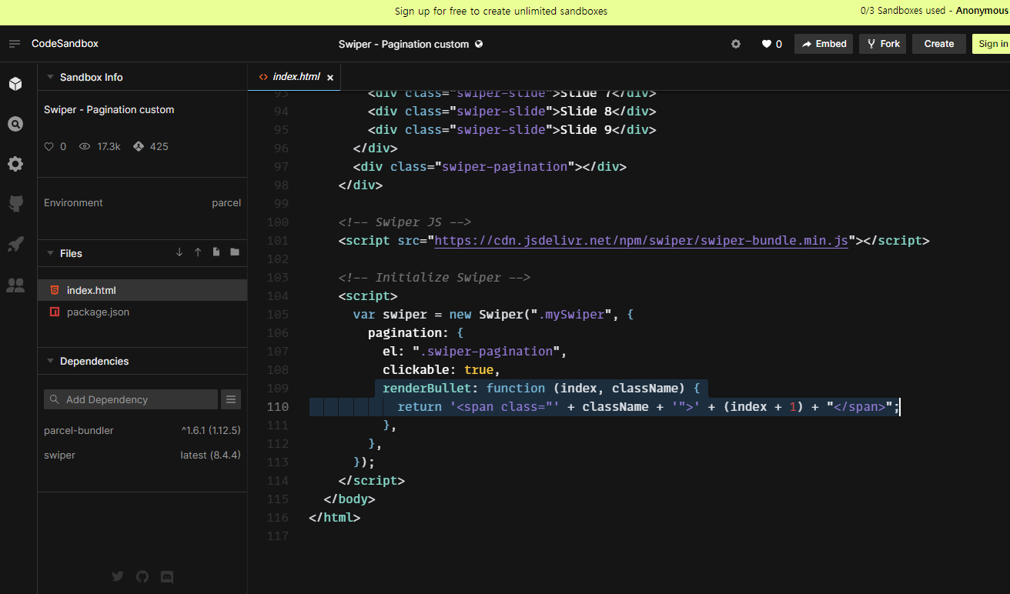Viewport: 1010px width, 594px height.
Task: Open the Search panel magnifier icon
Action: pyautogui.click(x=15, y=124)
